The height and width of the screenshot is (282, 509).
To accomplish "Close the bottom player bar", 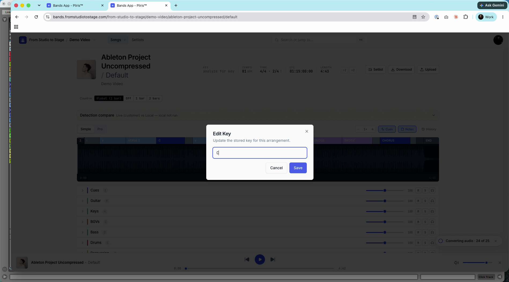I will tap(500, 263).
